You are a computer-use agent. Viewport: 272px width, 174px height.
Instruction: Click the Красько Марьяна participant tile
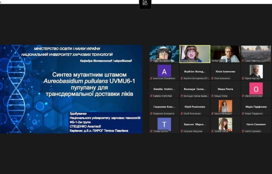click(195, 124)
